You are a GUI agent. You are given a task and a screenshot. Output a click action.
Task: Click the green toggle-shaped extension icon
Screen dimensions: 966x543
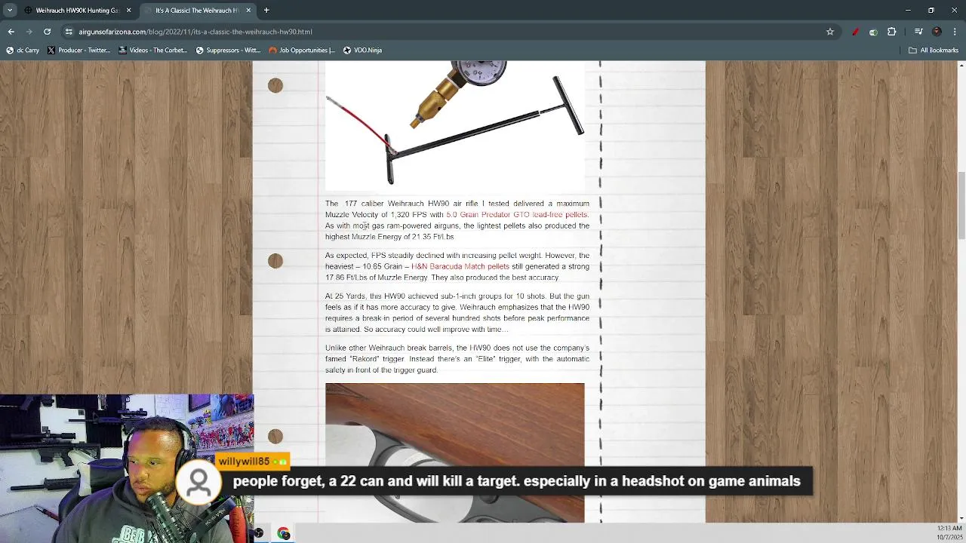pyautogui.click(x=873, y=32)
